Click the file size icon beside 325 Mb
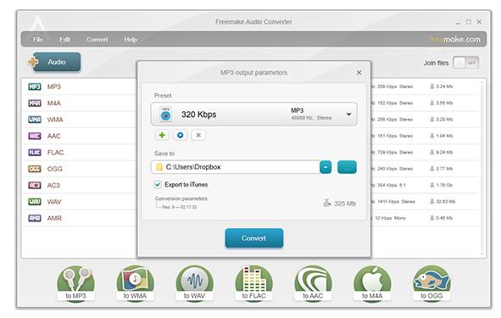This screenshot has height=318, width=501. pyautogui.click(x=326, y=203)
